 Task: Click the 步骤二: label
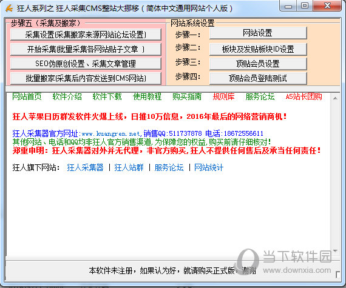188,47
